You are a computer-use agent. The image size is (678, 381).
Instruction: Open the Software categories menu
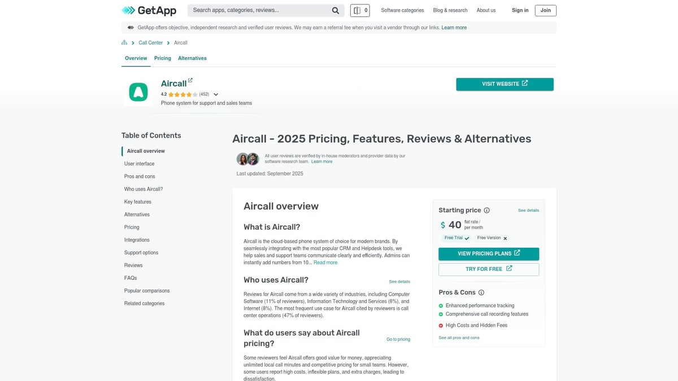[x=402, y=10]
